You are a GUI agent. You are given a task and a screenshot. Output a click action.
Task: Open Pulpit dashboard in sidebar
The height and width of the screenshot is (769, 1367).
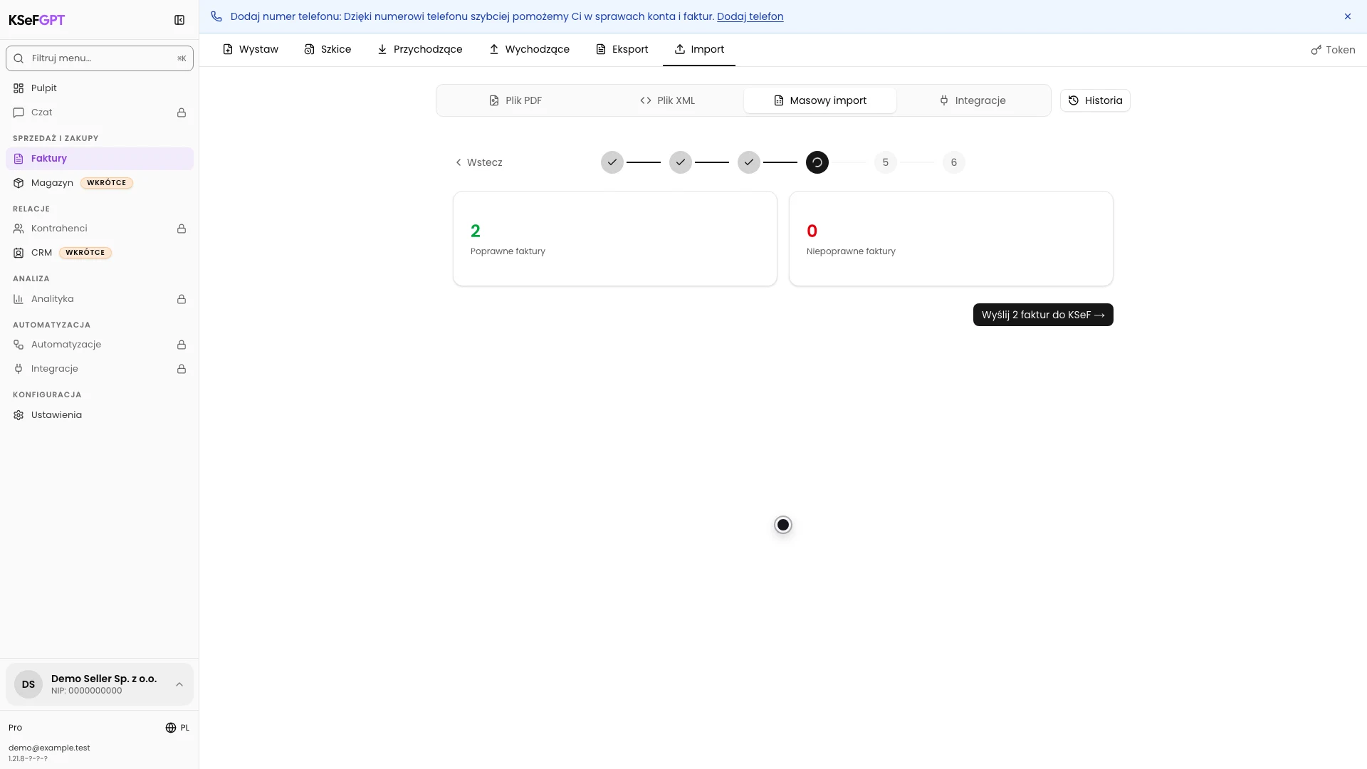(100, 88)
